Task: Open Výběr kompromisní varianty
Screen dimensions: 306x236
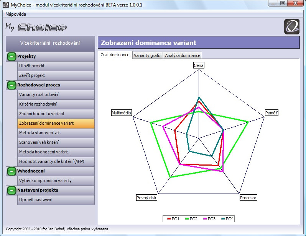Action: (56, 181)
